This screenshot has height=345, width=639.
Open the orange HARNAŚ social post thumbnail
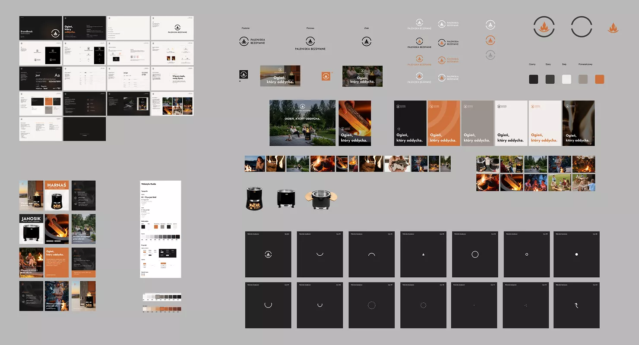(x=57, y=195)
